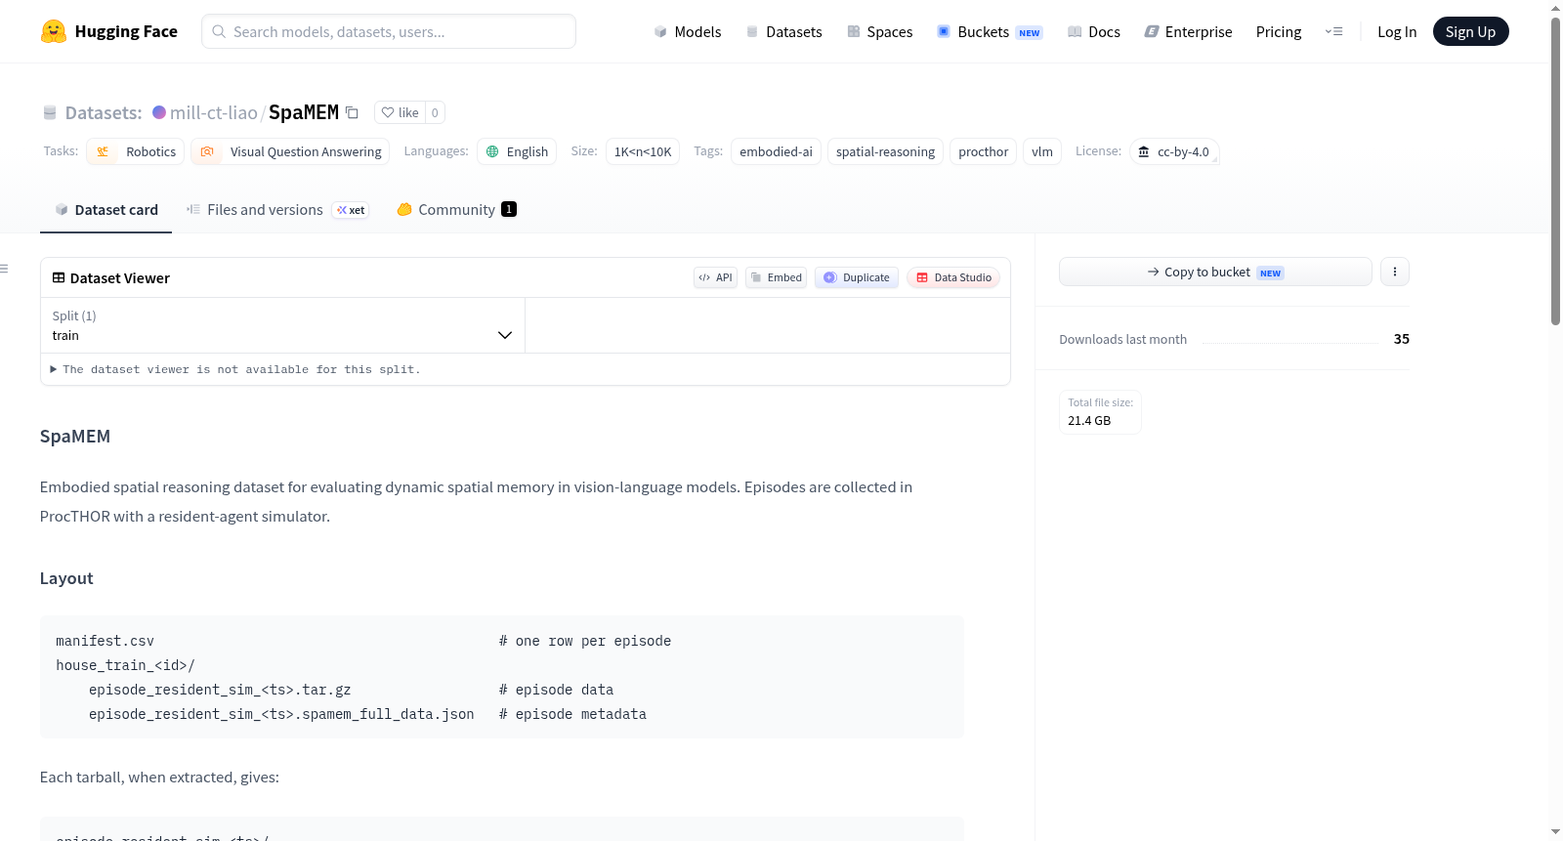
Task: Click Copy to bucket button
Action: point(1215,272)
